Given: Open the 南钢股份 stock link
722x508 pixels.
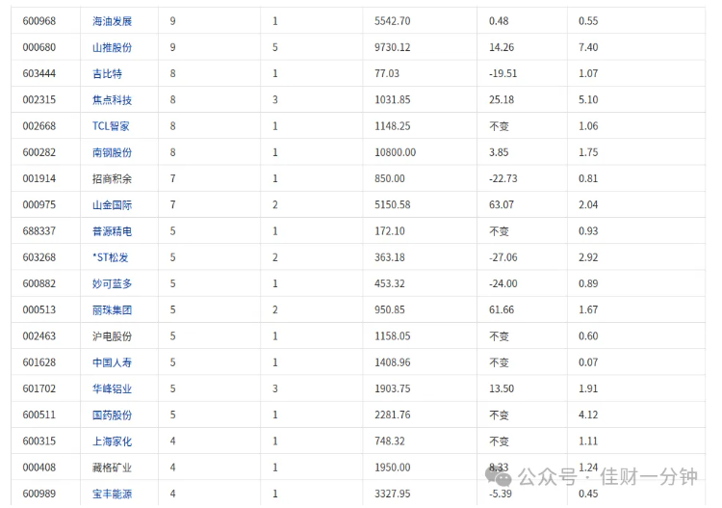Looking at the screenshot, I should click(112, 152).
